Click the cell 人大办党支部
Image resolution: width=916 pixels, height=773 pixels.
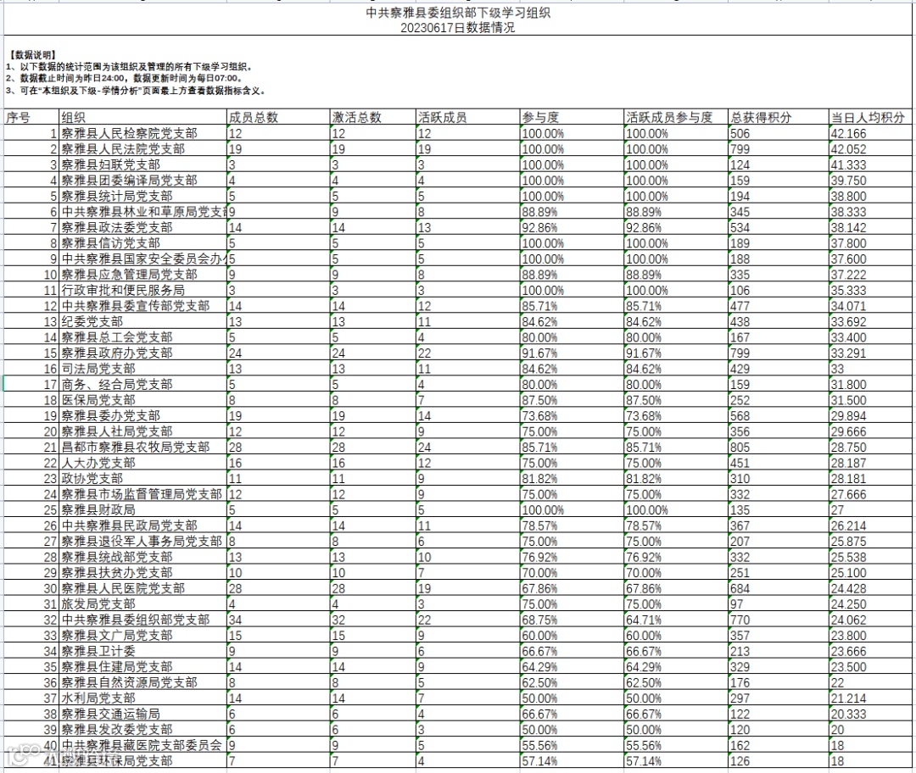click(143, 463)
